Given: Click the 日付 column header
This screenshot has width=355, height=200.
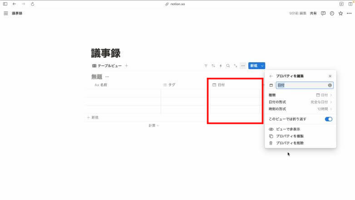Looking at the screenshot, I should 218,85.
